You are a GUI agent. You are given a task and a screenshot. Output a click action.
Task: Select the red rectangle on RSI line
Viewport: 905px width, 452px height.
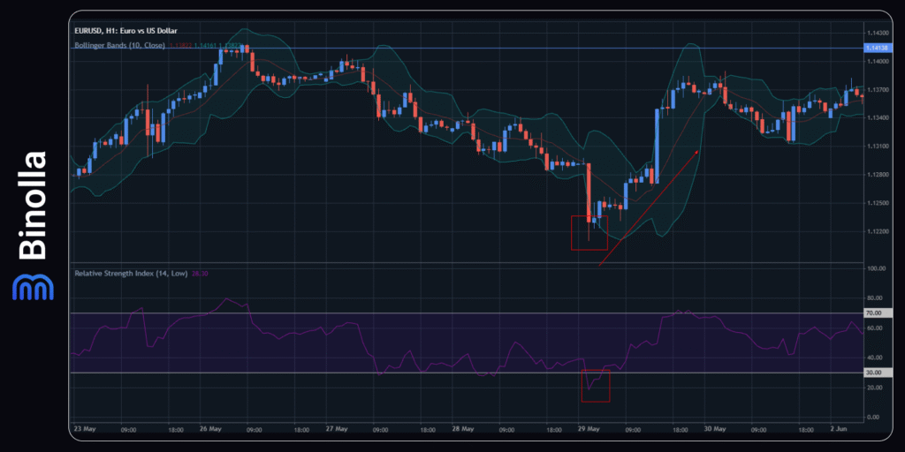(x=596, y=385)
